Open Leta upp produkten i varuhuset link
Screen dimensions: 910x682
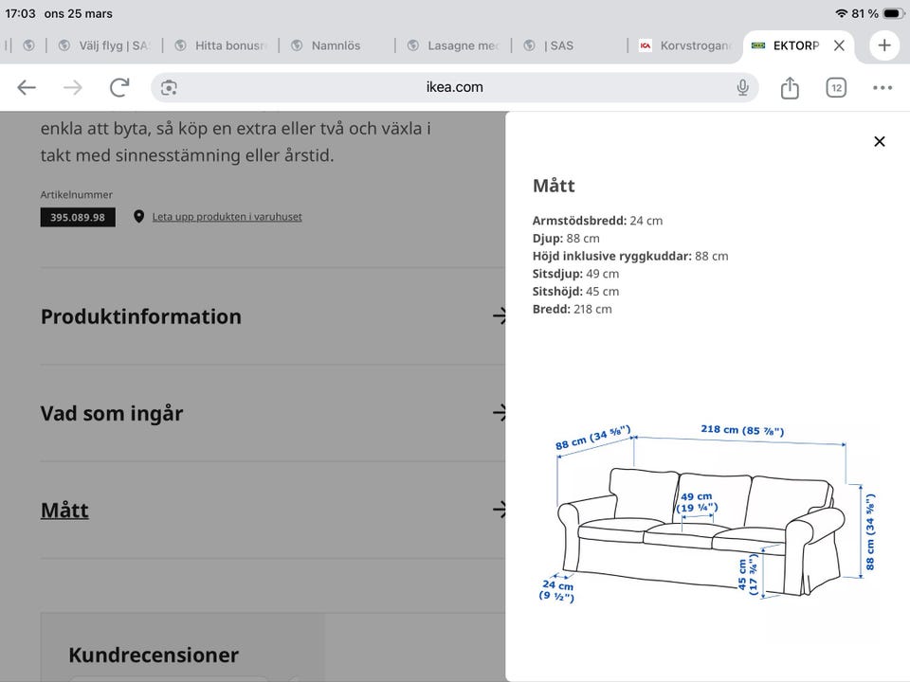227,217
